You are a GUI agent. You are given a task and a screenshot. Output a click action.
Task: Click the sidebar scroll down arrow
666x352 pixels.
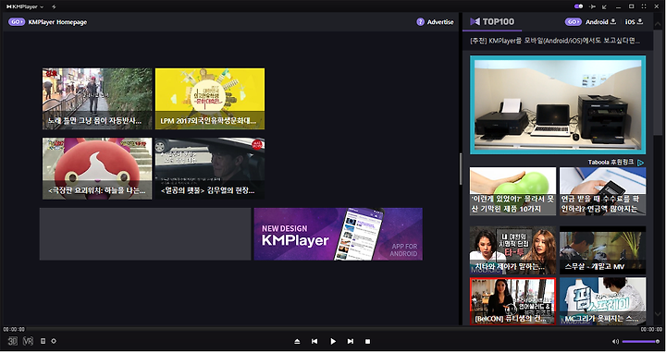(658, 314)
